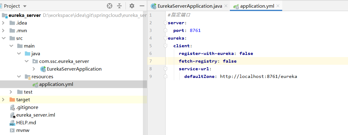
Task: Click the HELP.md markdown icon
Action: [12, 123]
